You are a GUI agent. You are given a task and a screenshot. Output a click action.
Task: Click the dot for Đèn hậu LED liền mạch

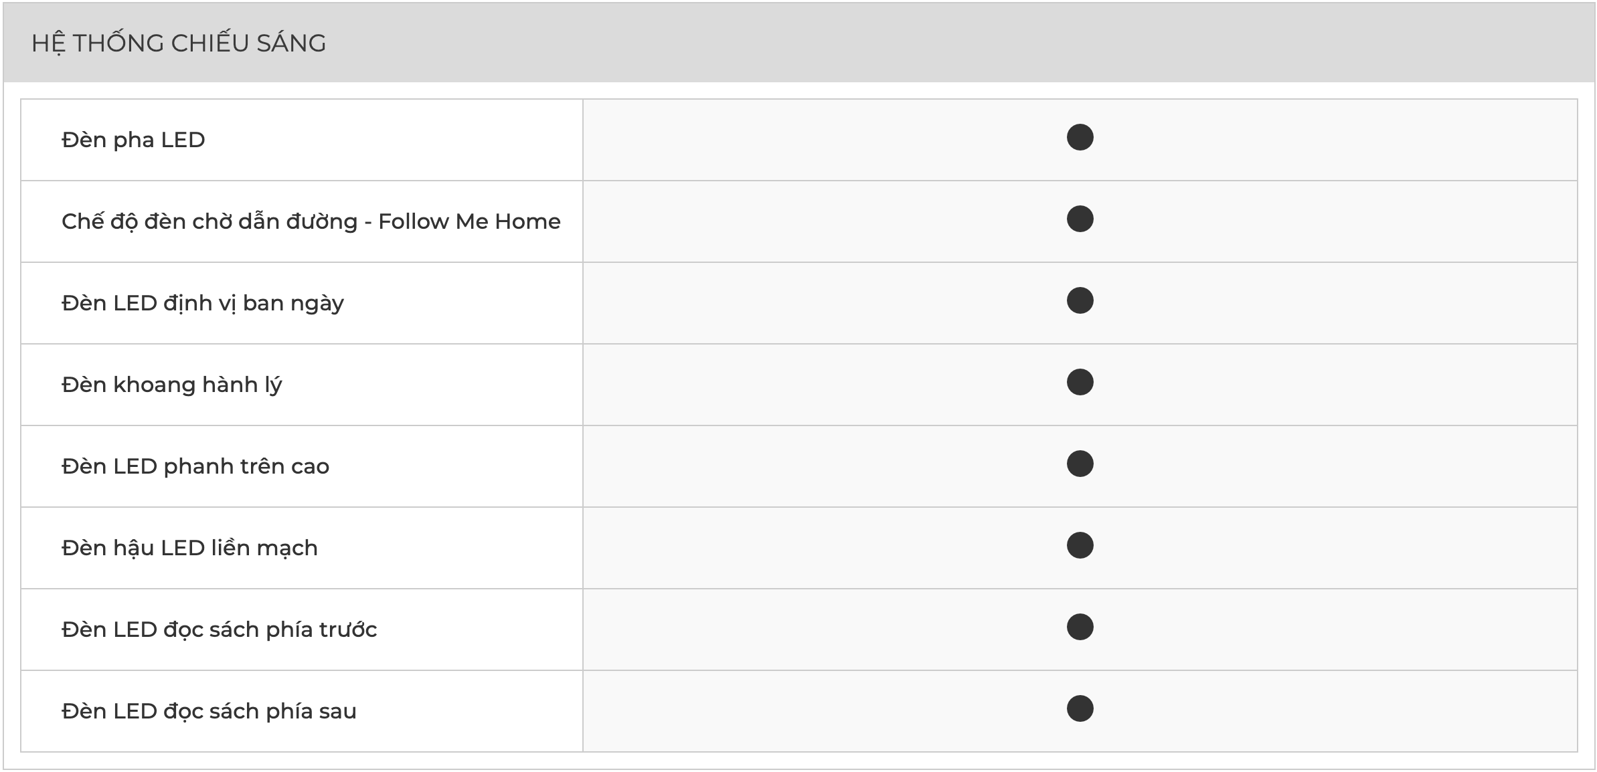1080,546
